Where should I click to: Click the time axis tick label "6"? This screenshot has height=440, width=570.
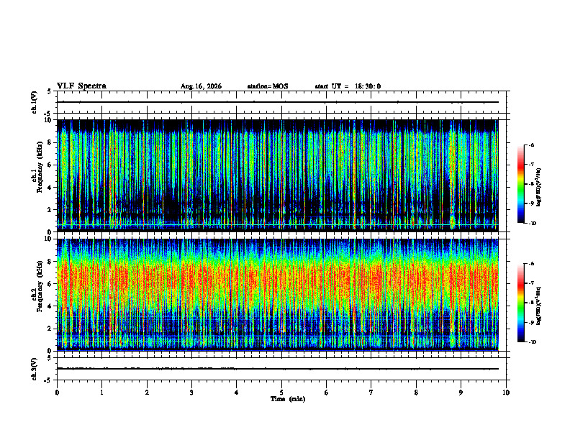click(327, 393)
